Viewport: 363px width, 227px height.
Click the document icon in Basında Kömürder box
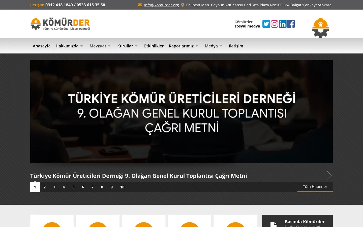point(274,224)
